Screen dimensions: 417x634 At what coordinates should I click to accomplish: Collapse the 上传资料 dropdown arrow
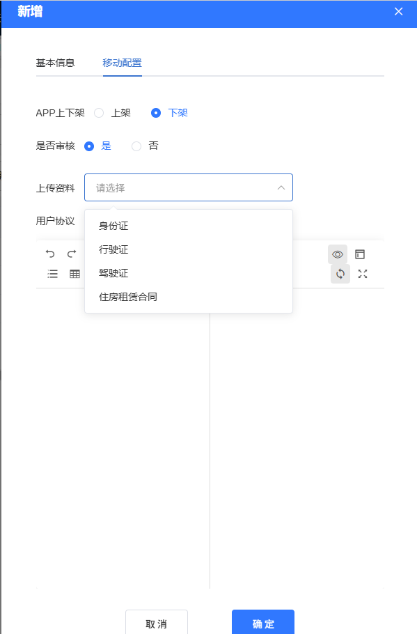click(281, 187)
